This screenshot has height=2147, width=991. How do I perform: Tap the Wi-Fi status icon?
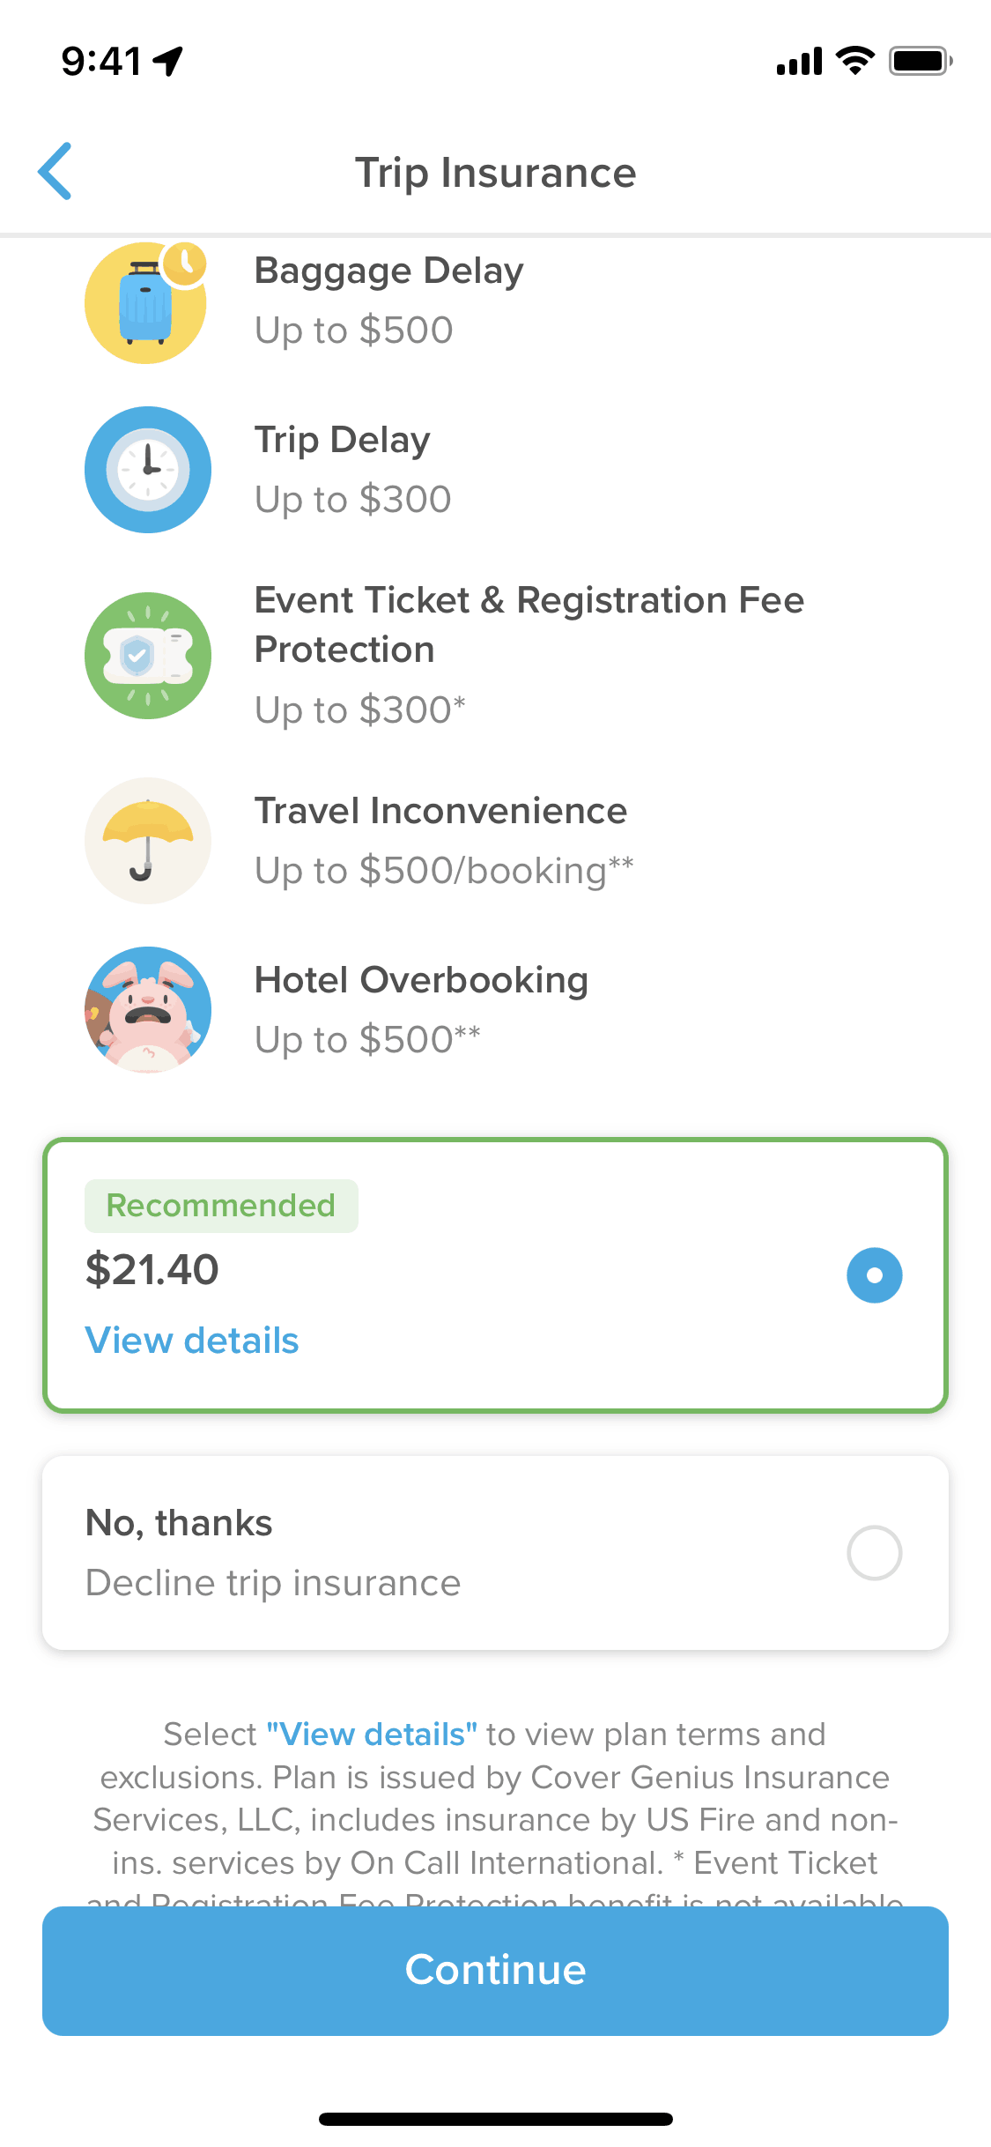(854, 61)
